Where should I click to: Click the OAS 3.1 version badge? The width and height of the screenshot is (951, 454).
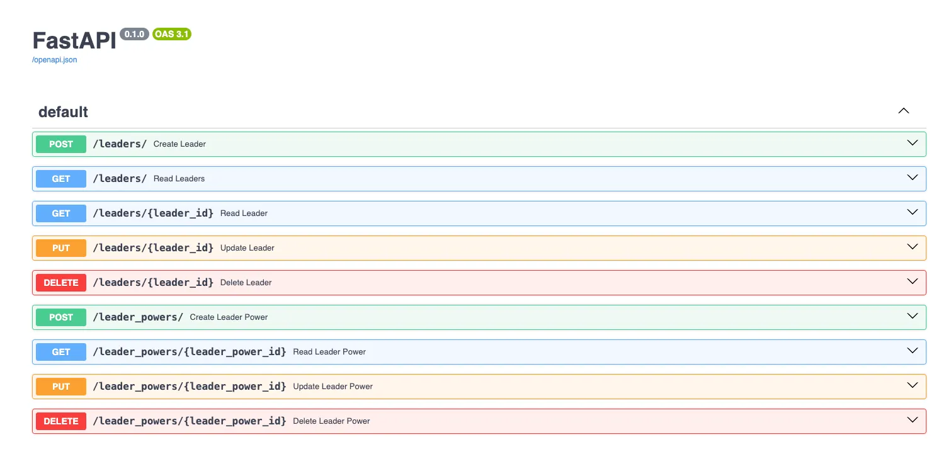(x=171, y=34)
